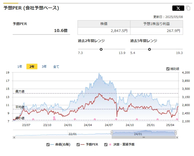
Task: Click the 最大値 guide line label
Action: click(x=20, y=91)
